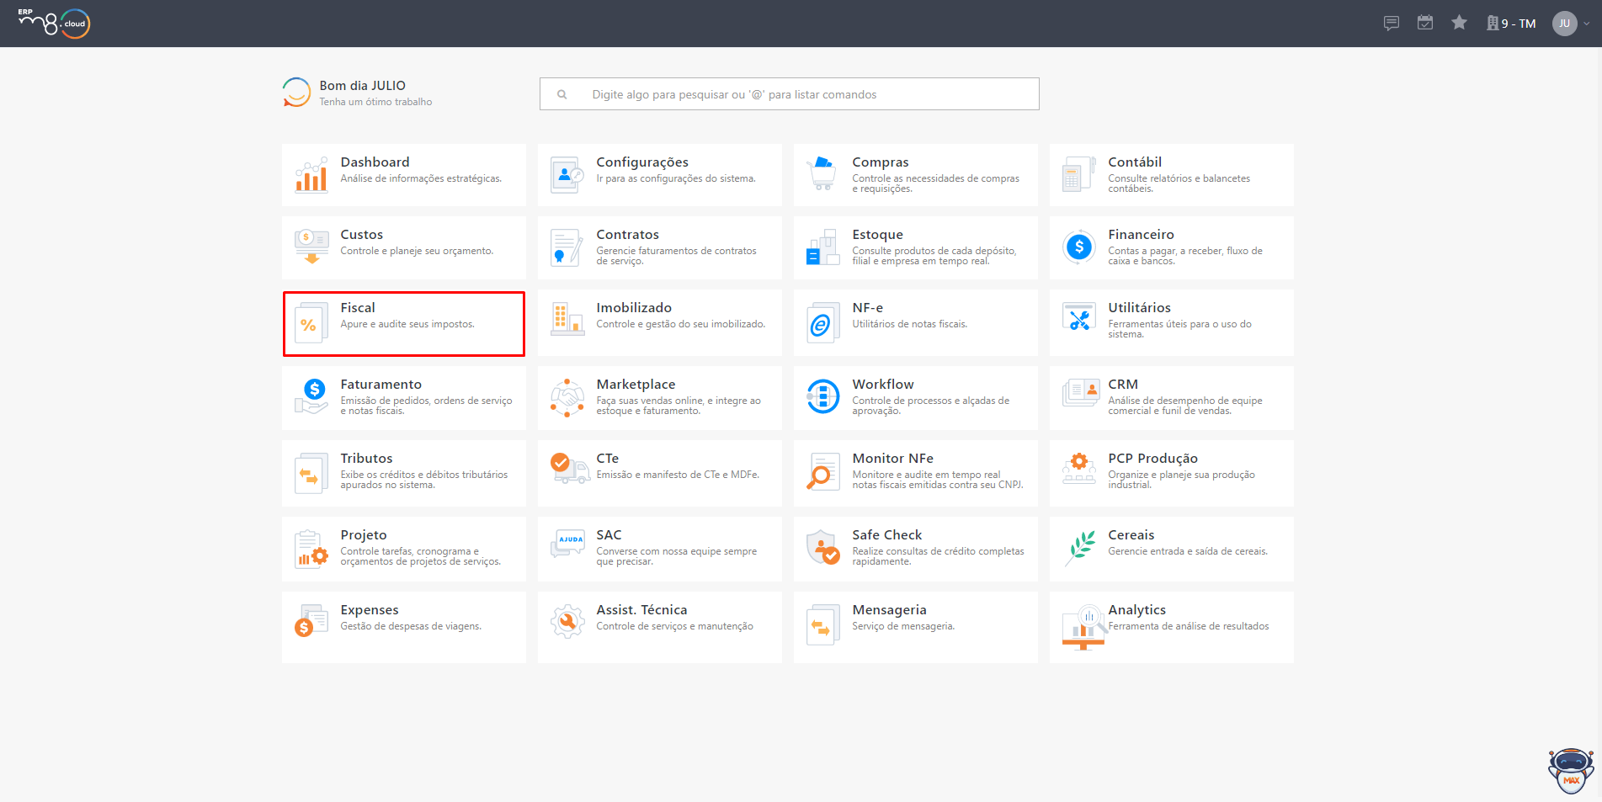Open the JU profile avatar menu
The image size is (1602, 802).
click(1564, 24)
